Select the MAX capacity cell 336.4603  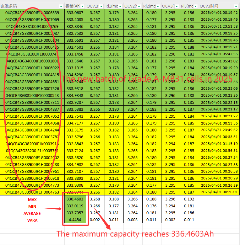click(75, 200)
